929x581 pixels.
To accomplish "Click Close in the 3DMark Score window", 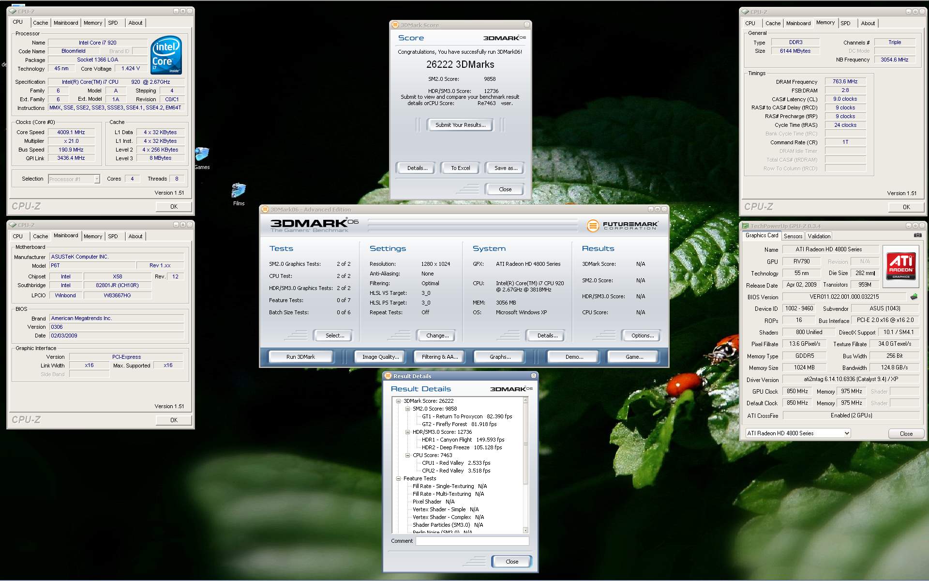I will (505, 189).
